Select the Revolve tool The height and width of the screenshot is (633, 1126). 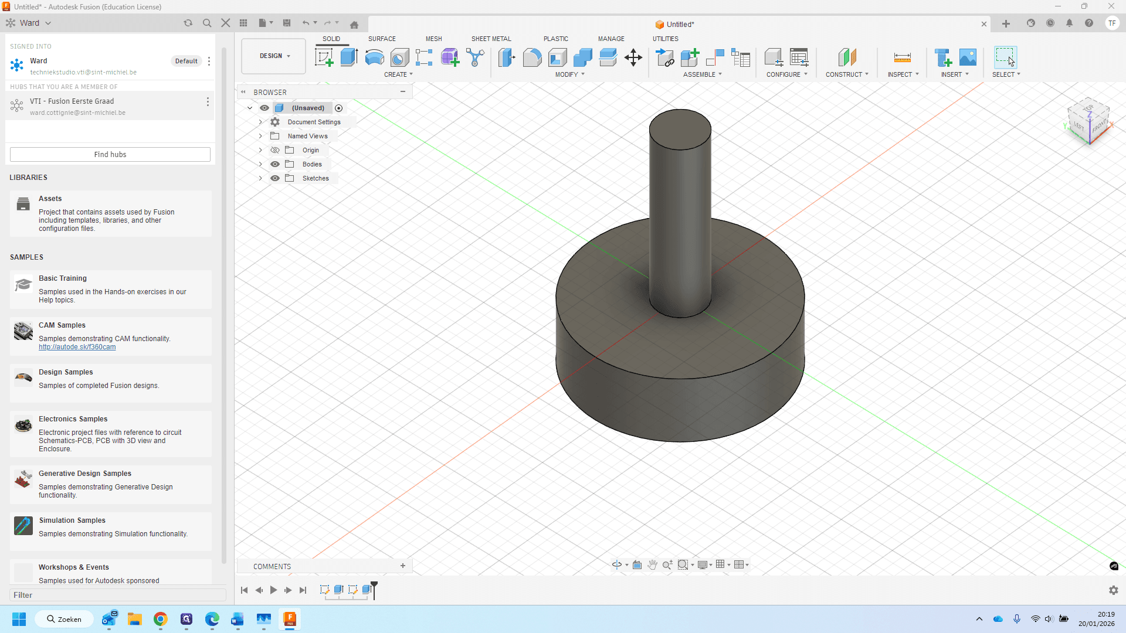(x=374, y=57)
